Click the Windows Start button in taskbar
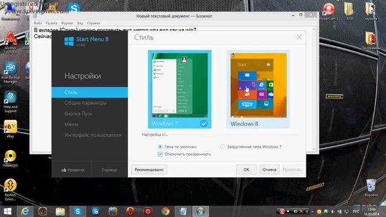The height and width of the screenshot is (217, 386). click(7, 212)
